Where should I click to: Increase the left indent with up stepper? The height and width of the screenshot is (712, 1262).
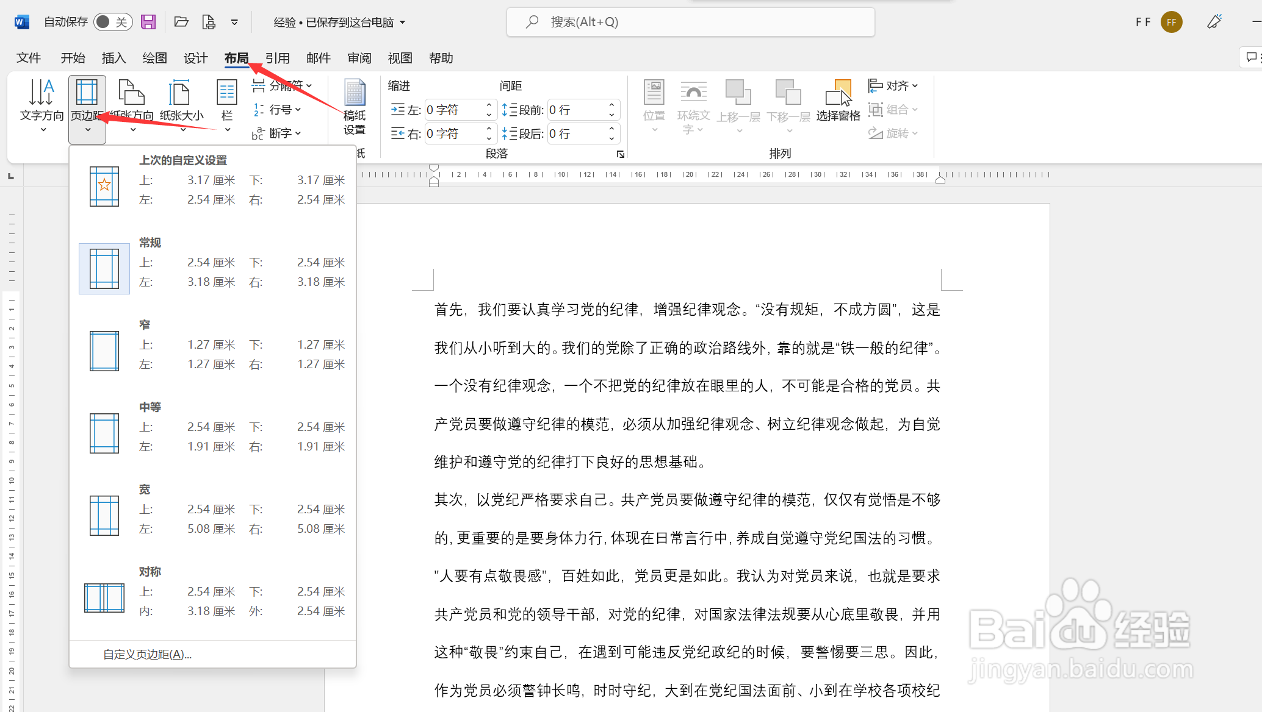pyautogui.click(x=489, y=105)
